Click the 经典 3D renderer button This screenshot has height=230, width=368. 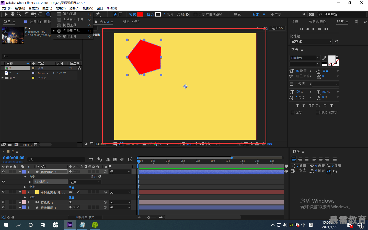(x=277, y=28)
